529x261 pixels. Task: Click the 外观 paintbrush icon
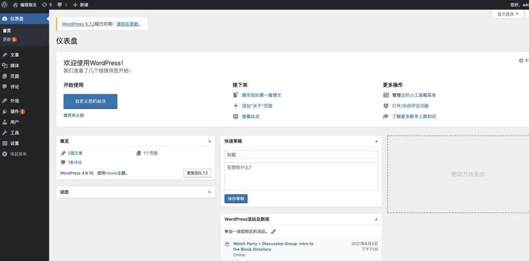click(x=5, y=101)
